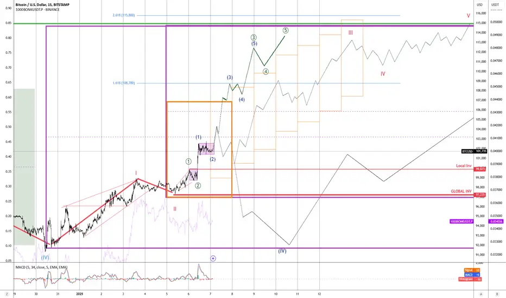The height and width of the screenshot is (298, 506).
Task: Click the 99,873 red price tag
Action: pyautogui.click(x=480, y=169)
